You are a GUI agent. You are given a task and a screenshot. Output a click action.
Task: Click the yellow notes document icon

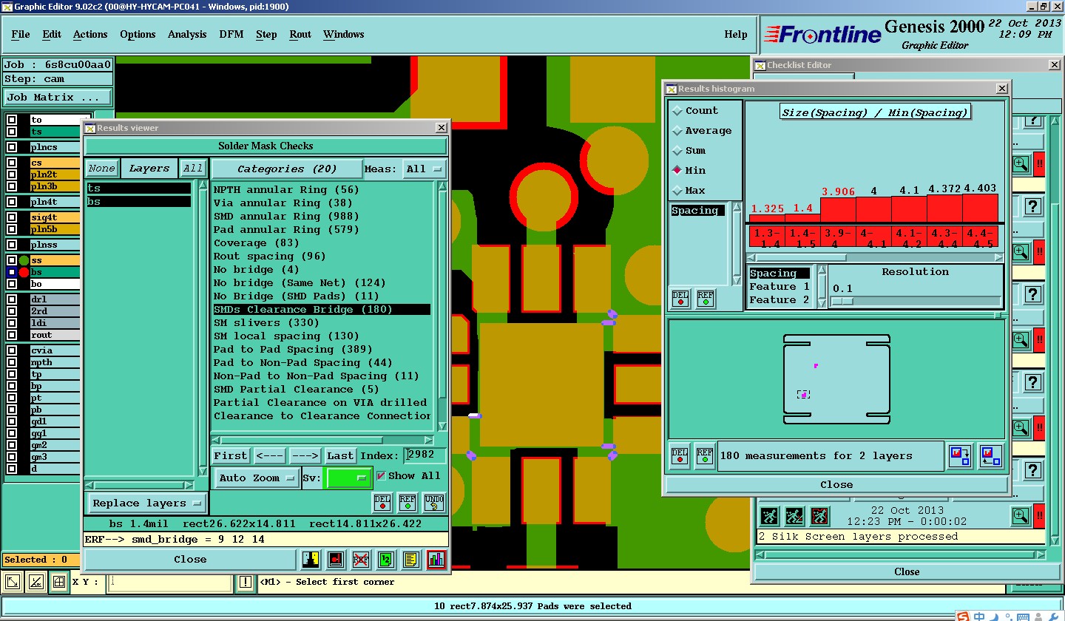click(x=410, y=560)
